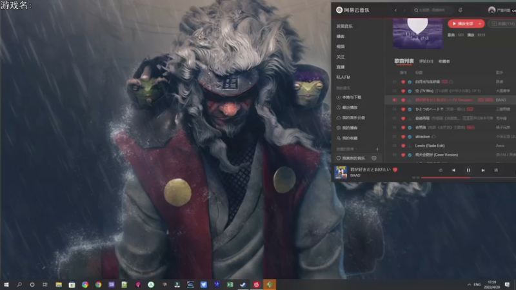The image size is (516, 290).
Task: Unlike song 01 via its heart
Action: [x=403, y=82]
